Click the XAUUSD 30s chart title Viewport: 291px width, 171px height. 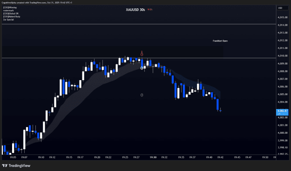click(135, 10)
